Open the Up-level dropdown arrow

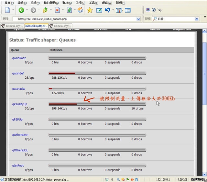51,10
